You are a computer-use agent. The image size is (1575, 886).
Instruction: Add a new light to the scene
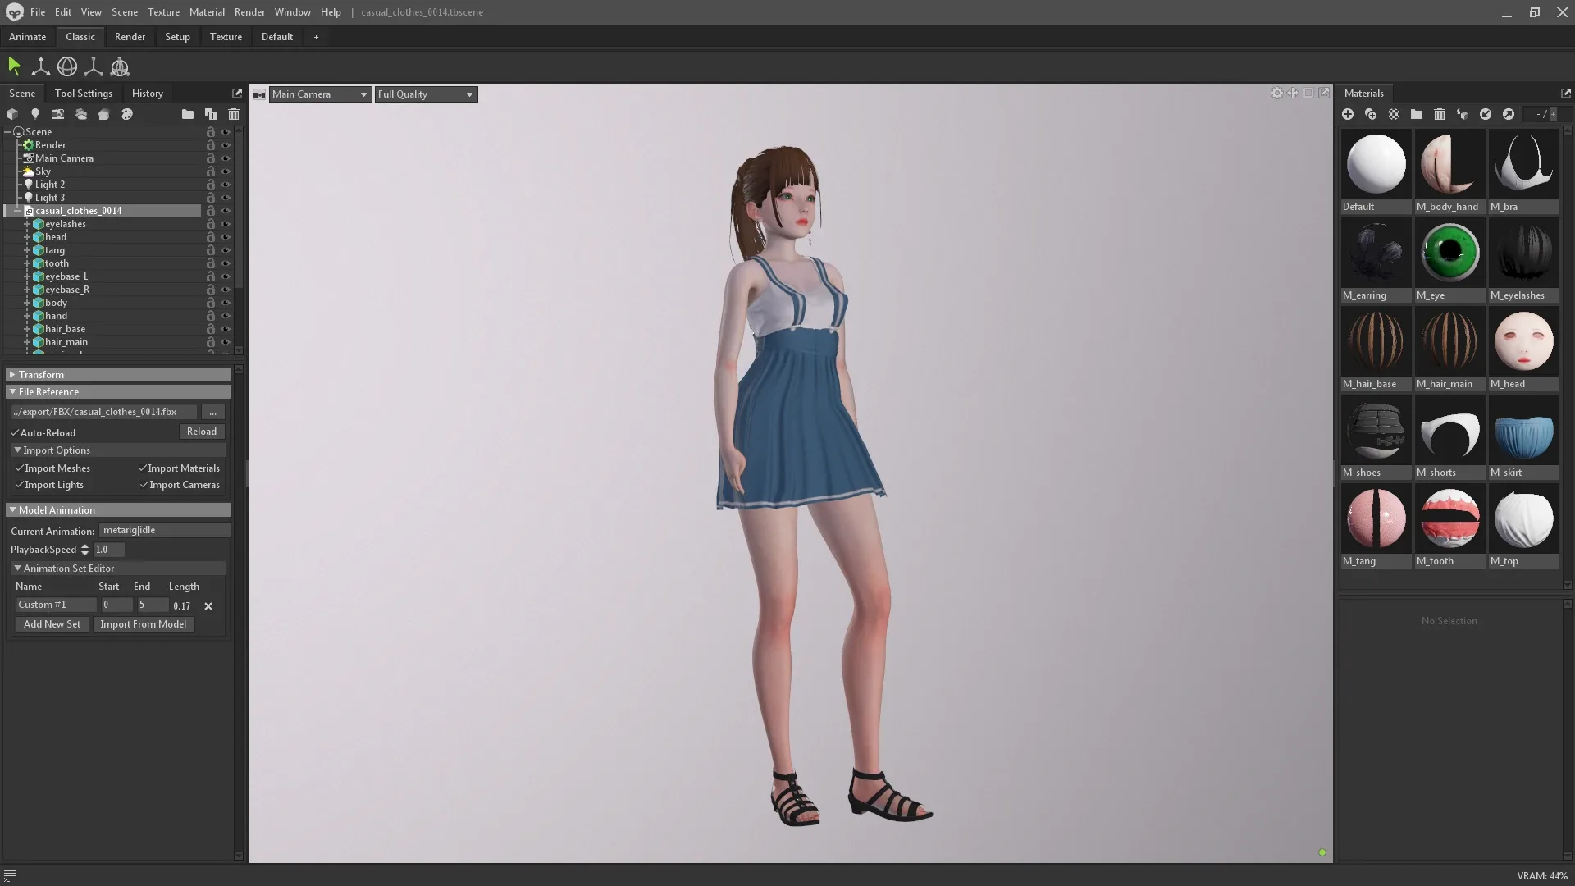(35, 114)
